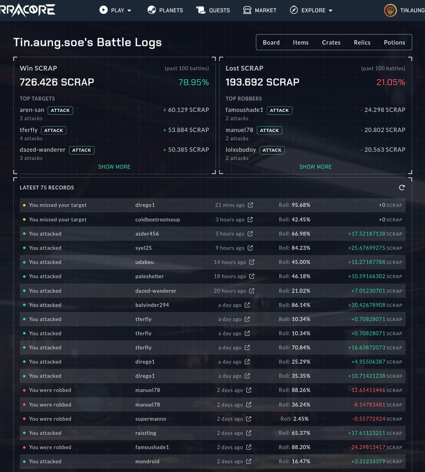Attack famoushade1 from top robbers
The height and width of the screenshot is (472, 425).
coord(279,111)
